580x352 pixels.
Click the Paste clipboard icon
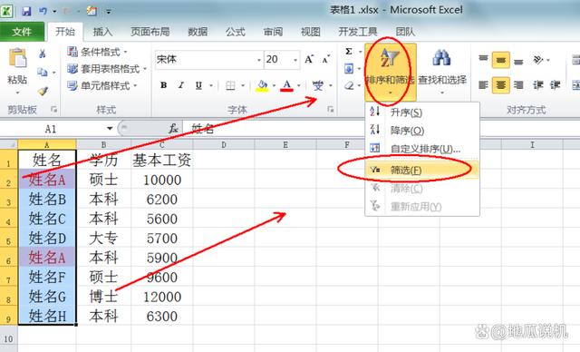[17, 58]
